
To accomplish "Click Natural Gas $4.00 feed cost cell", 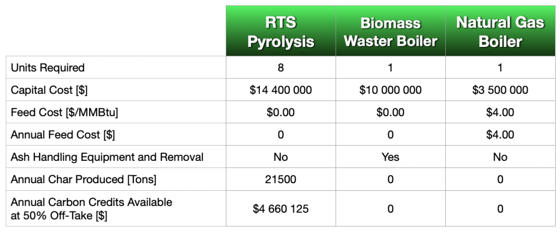I will click(500, 112).
